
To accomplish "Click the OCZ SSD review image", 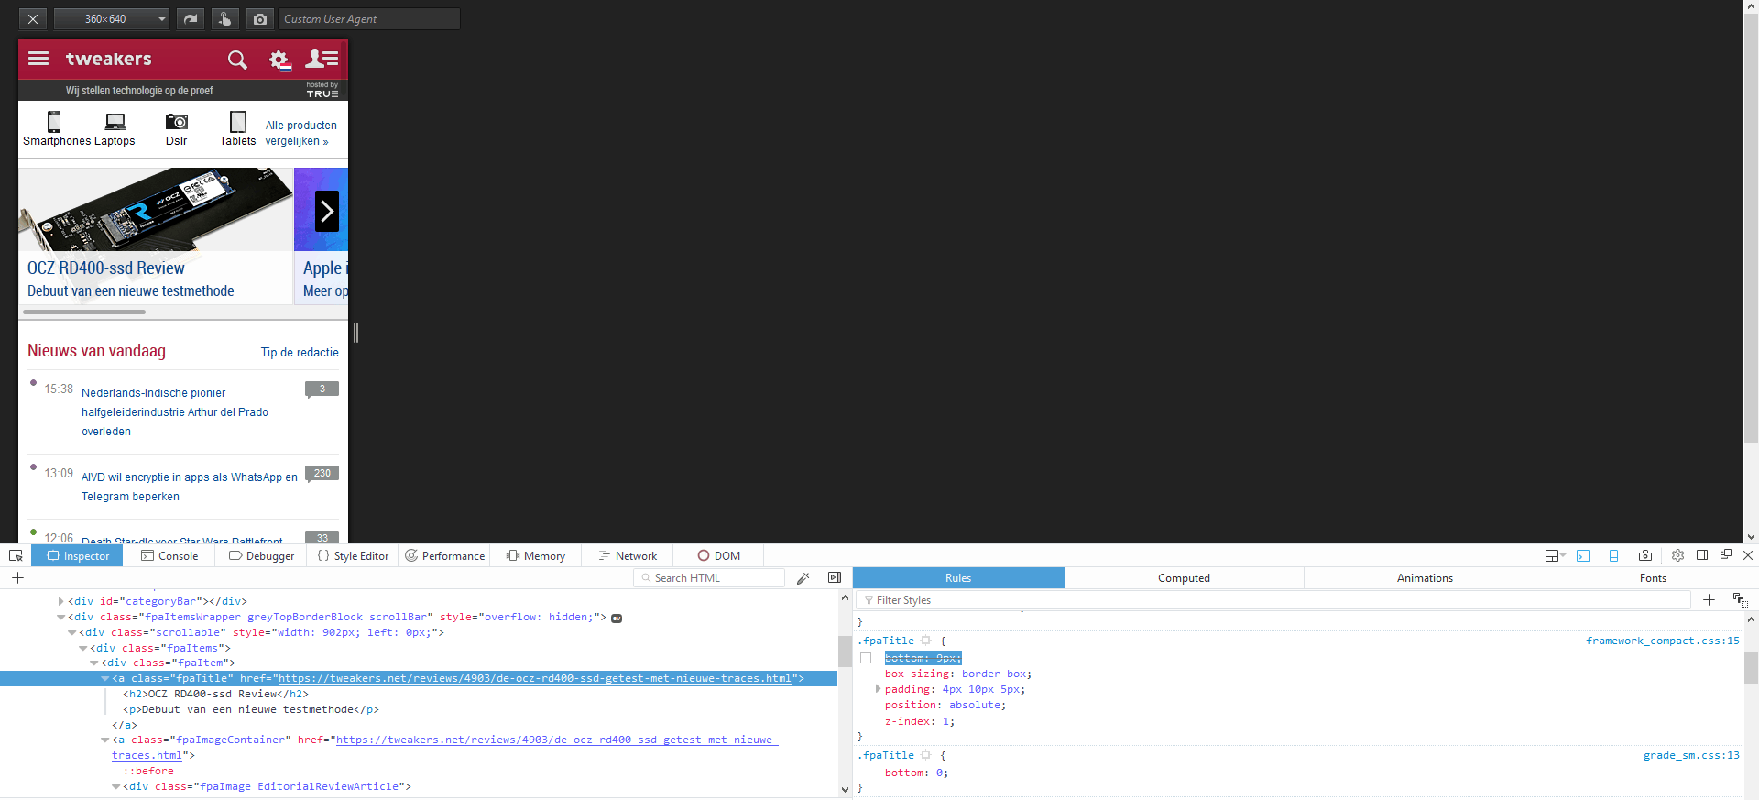I will (x=156, y=210).
